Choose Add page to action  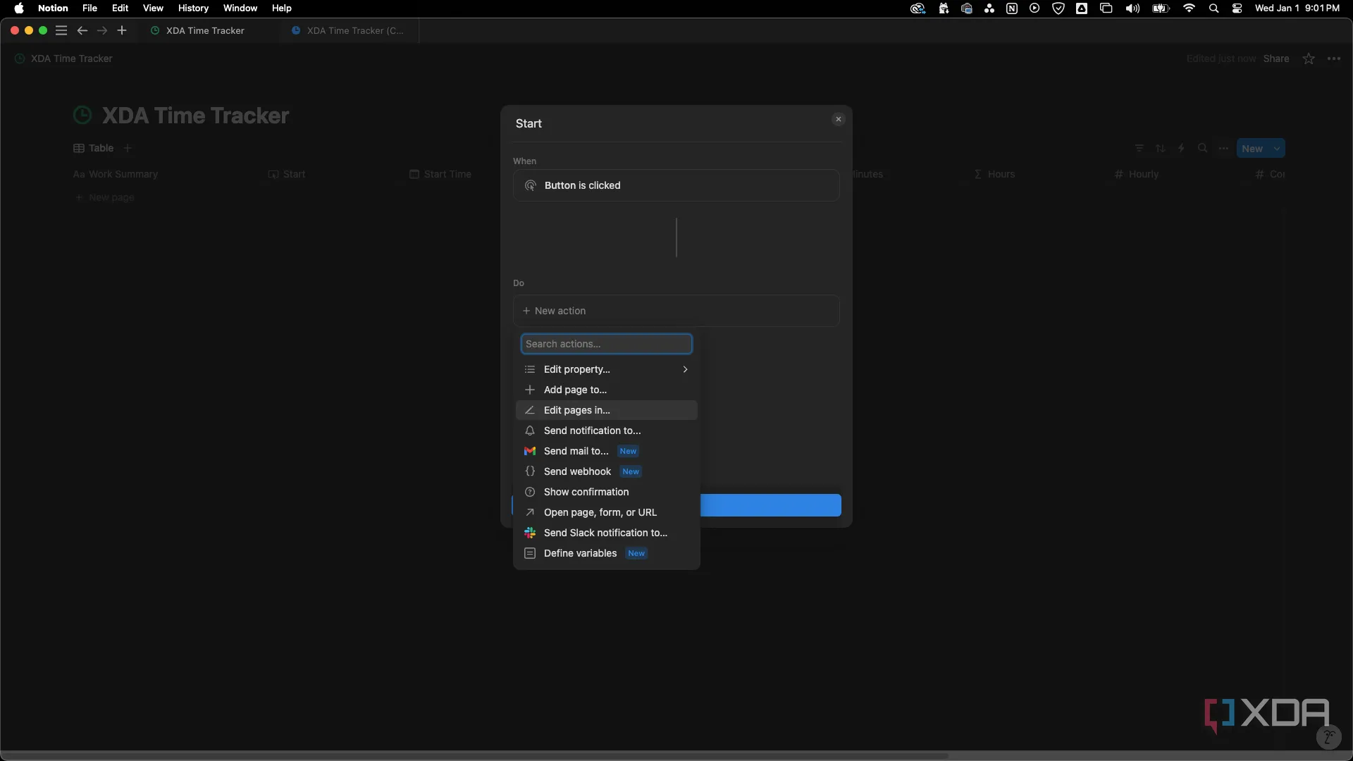click(x=607, y=390)
